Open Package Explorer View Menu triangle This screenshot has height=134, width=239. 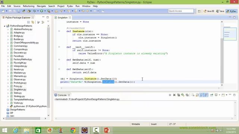point(48,22)
